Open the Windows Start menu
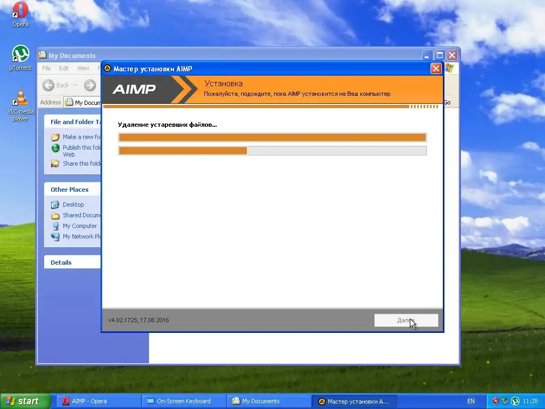 pos(25,401)
